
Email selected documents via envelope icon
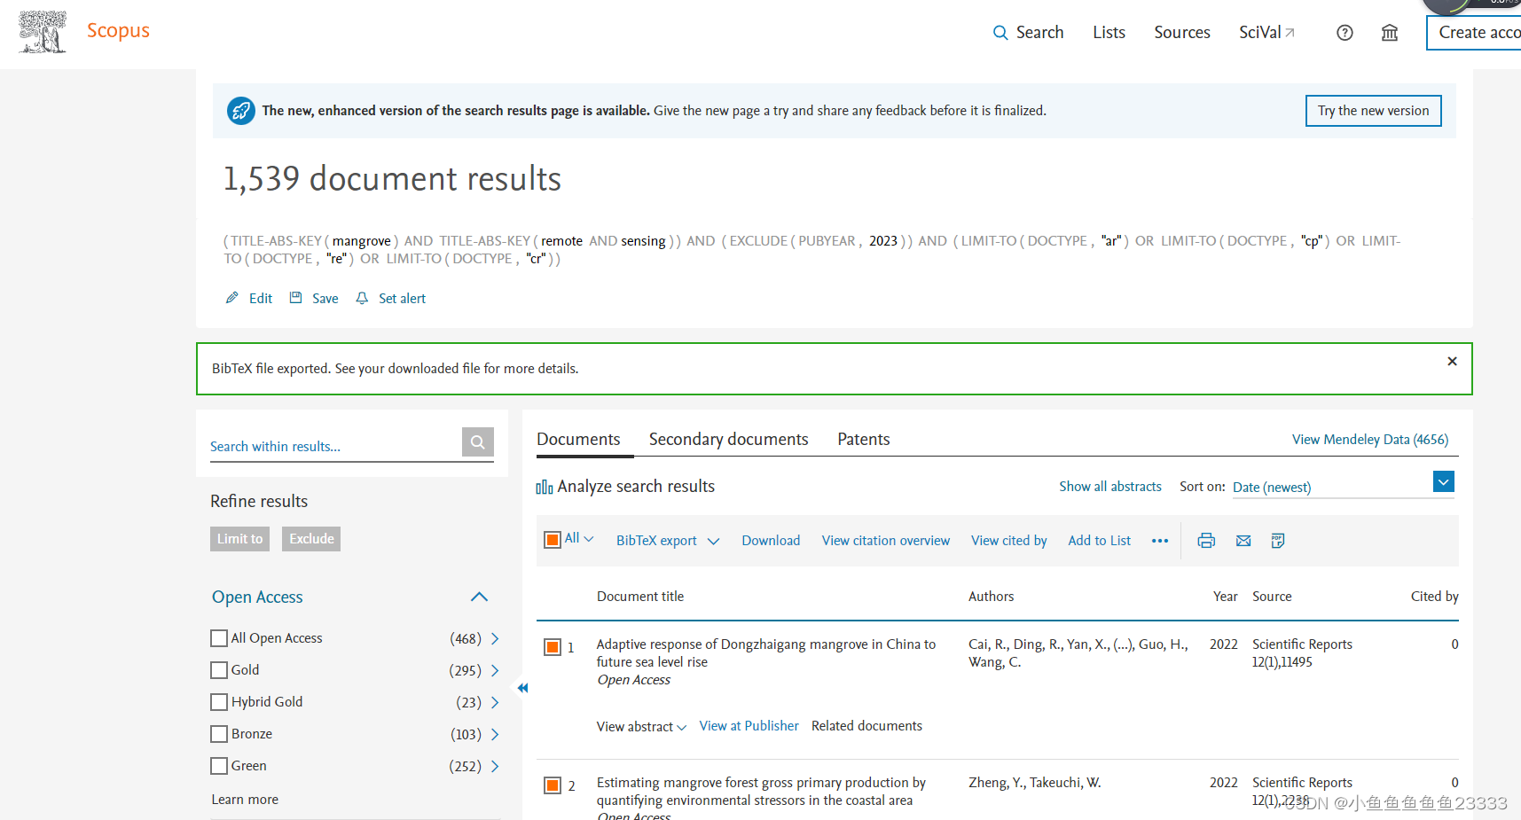point(1243,540)
